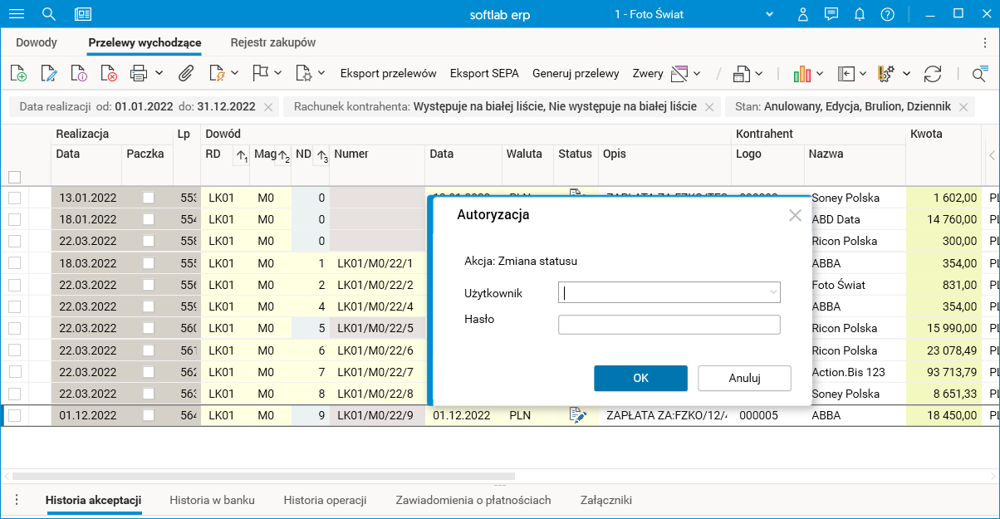Check the row checkbox for 01.12.2022 entry
The image size is (1000, 519).
click(x=14, y=415)
